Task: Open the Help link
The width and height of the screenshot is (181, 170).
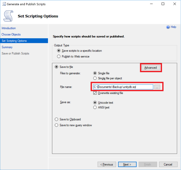Action: coord(173,27)
